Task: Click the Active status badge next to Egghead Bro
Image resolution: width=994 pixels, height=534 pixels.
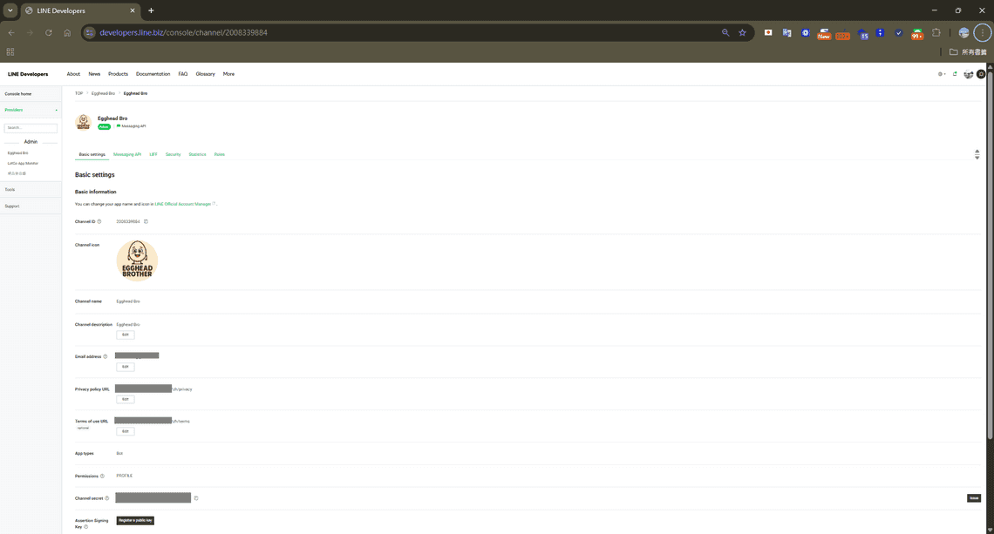Action: point(104,126)
